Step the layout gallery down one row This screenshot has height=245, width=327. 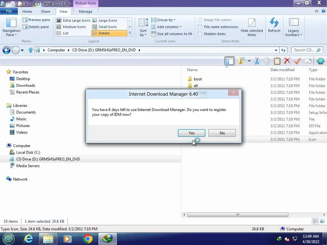(130, 27)
